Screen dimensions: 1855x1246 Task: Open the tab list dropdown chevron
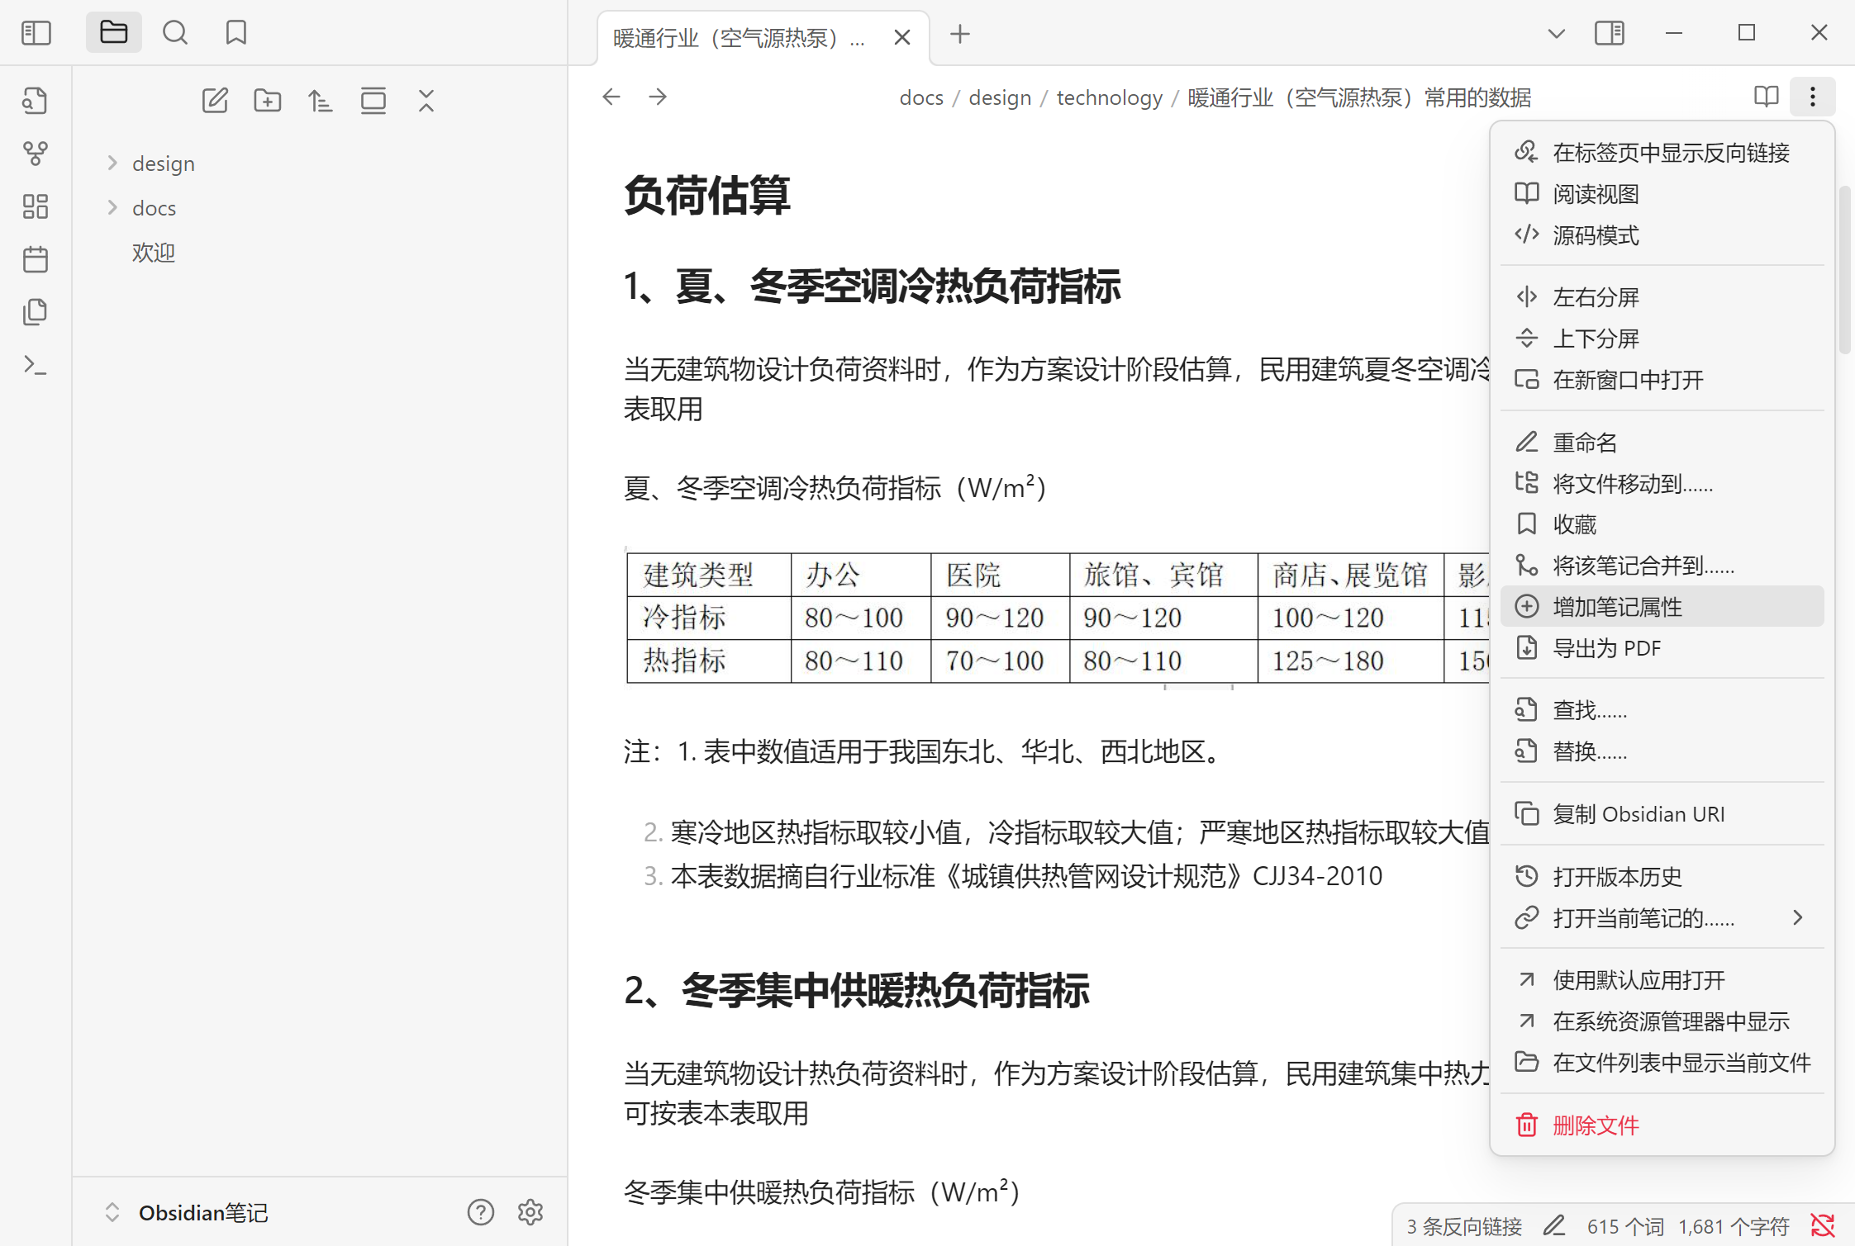(x=1556, y=33)
